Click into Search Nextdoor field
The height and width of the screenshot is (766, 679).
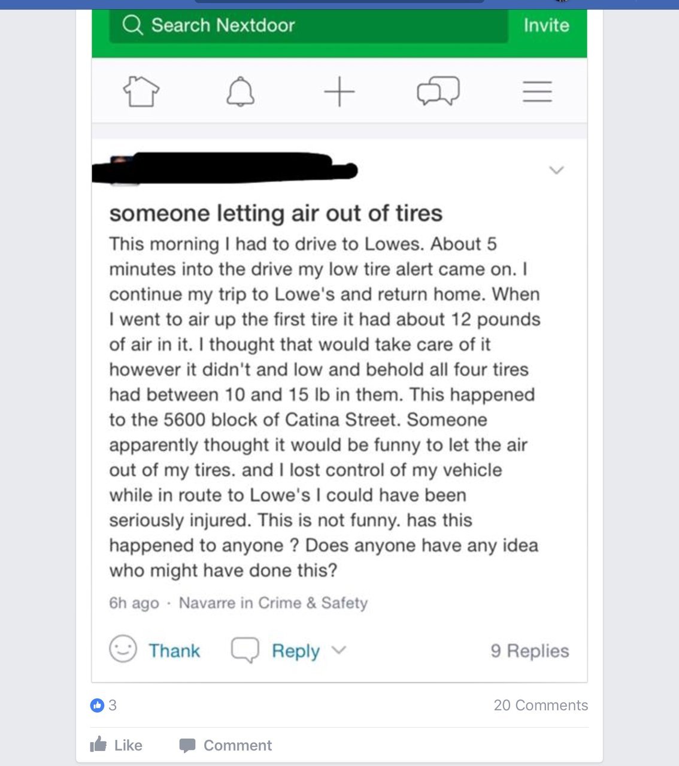(x=308, y=26)
